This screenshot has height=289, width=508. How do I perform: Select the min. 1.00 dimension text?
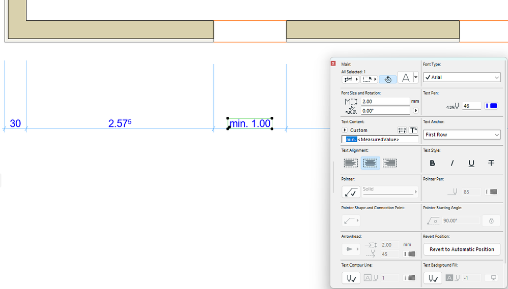pos(250,123)
